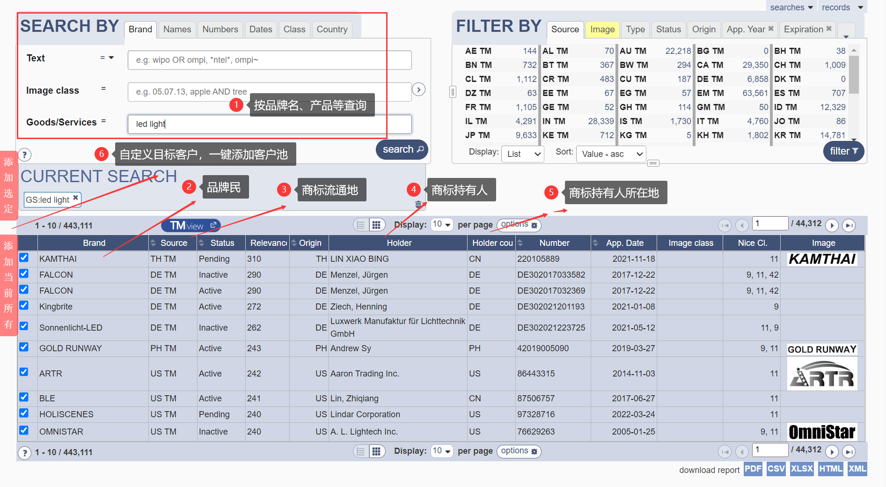Switch to the Dates search tab
Viewport: 886px width, 487px height.
[x=261, y=30]
